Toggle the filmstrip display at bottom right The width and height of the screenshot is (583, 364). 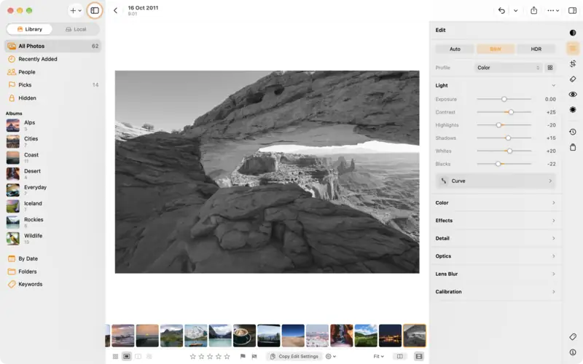click(418, 356)
